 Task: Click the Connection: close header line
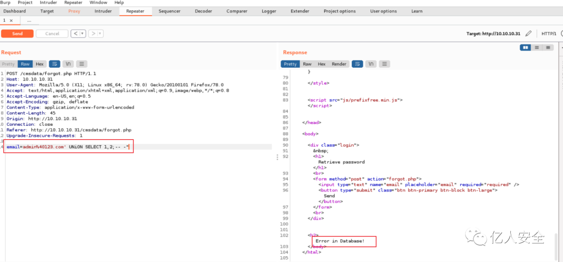(29, 124)
